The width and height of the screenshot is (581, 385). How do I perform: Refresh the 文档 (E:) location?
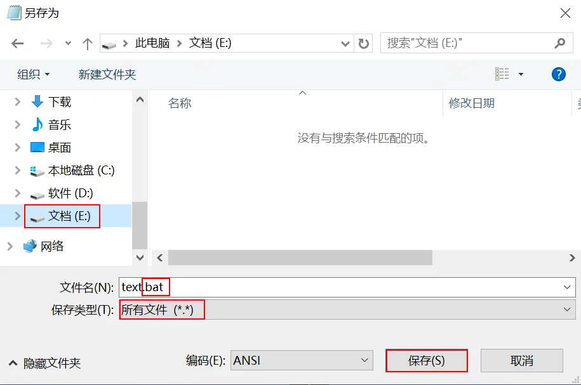click(x=363, y=44)
